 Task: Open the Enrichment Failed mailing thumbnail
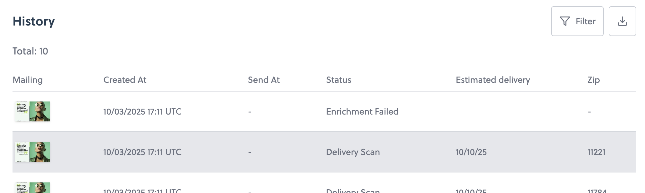[33, 111]
